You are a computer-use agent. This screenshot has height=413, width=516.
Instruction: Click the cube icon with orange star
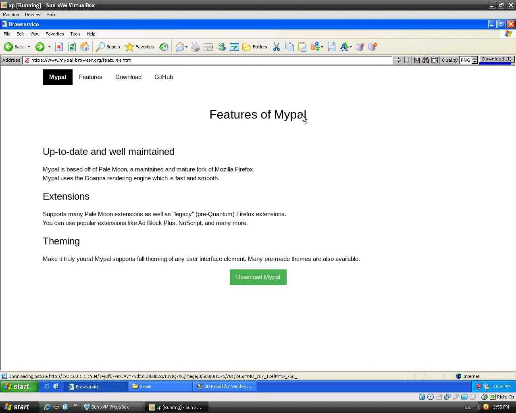coord(373,47)
